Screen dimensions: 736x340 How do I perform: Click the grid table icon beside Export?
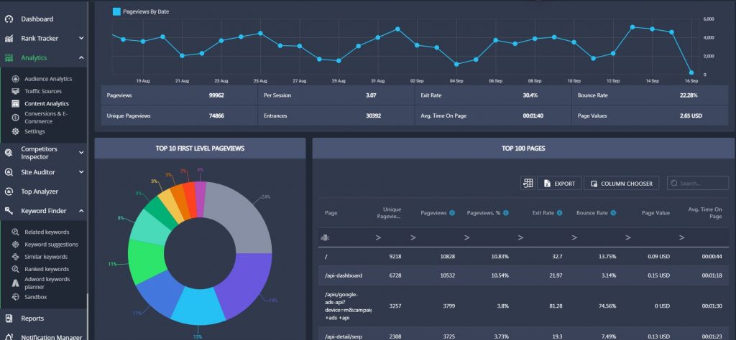pyautogui.click(x=528, y=183)
